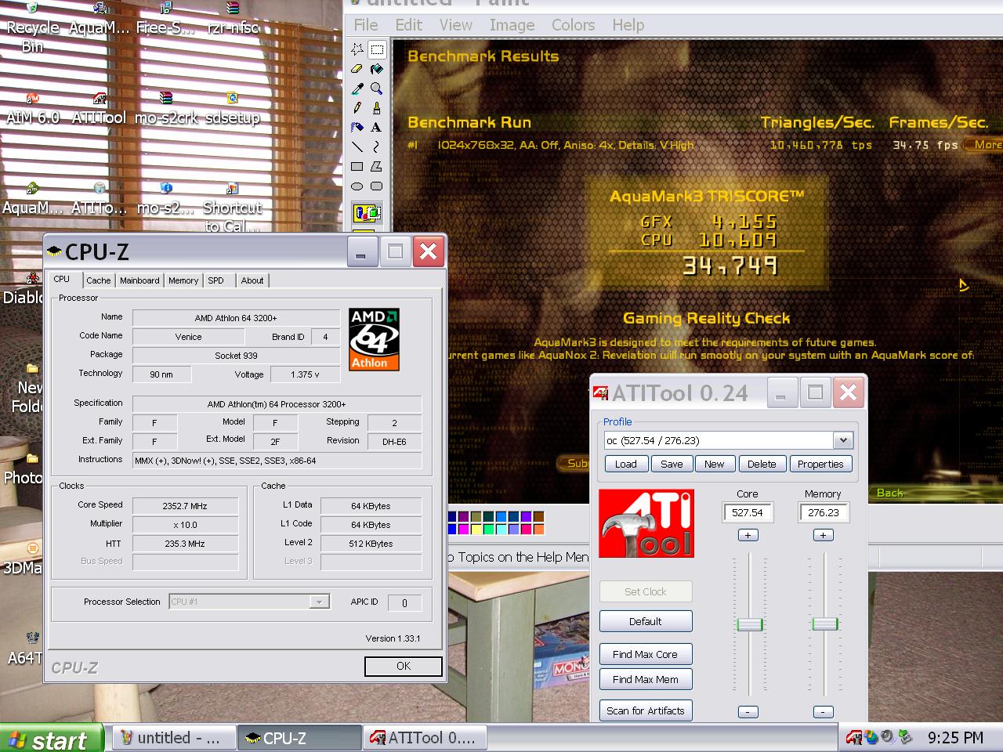Click the mo-s2crk archive icon
Screen dimensions: 1003x752
[x=166, y=109]
